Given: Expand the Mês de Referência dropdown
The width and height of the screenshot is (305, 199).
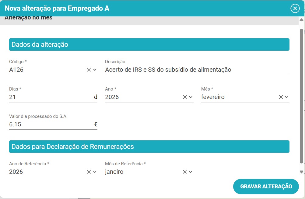Looking at the screenshot, I should click(x=191, y=172).
